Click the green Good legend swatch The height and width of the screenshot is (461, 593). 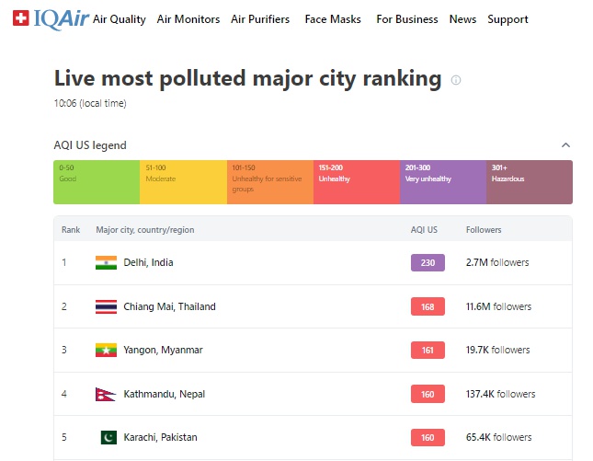click(x=97, y=182)
